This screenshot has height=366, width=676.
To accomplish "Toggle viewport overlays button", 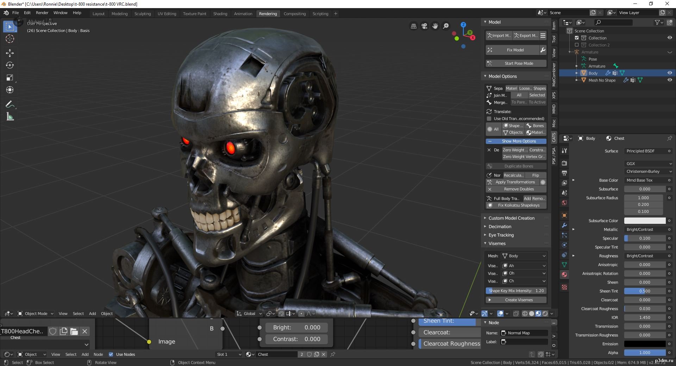I will (500, 314).
